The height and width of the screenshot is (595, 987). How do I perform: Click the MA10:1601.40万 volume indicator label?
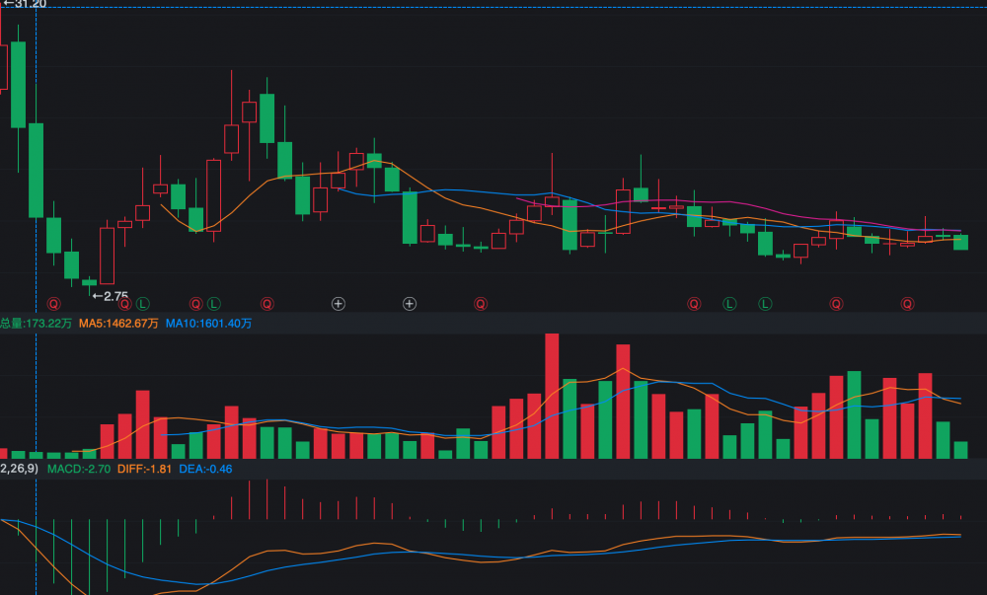click(208, 324)
